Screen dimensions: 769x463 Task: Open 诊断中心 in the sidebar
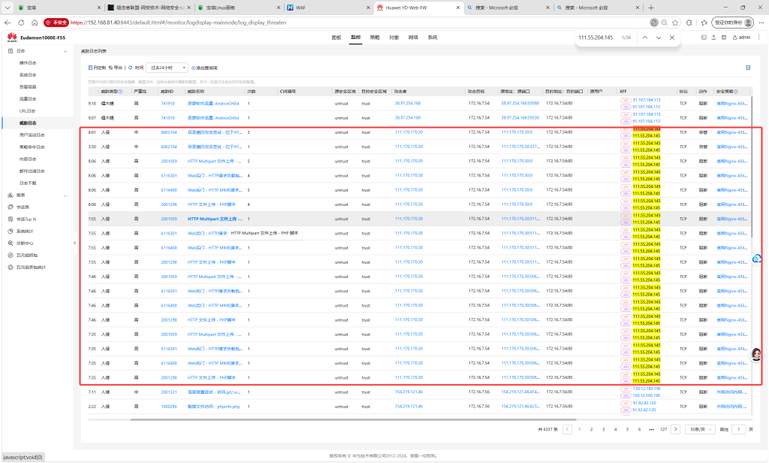pos(25,244)
